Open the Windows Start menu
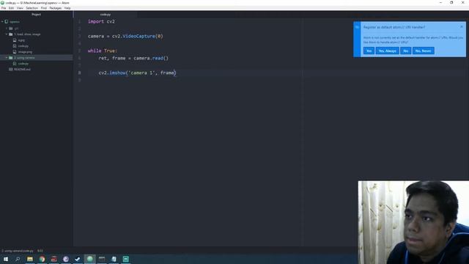469x264 pixels. 6,259
